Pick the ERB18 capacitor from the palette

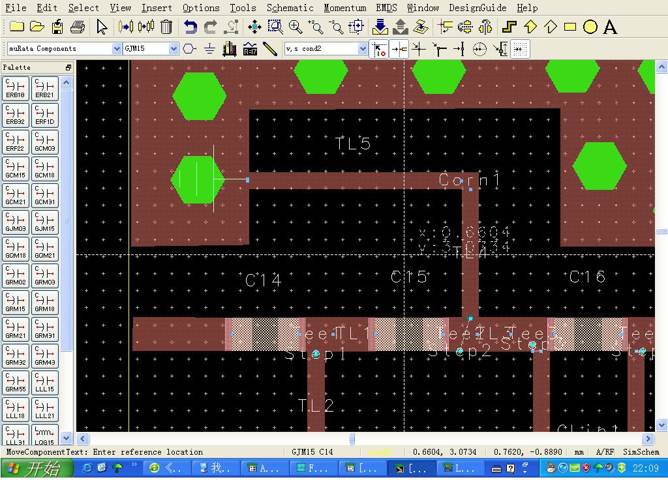16,88
